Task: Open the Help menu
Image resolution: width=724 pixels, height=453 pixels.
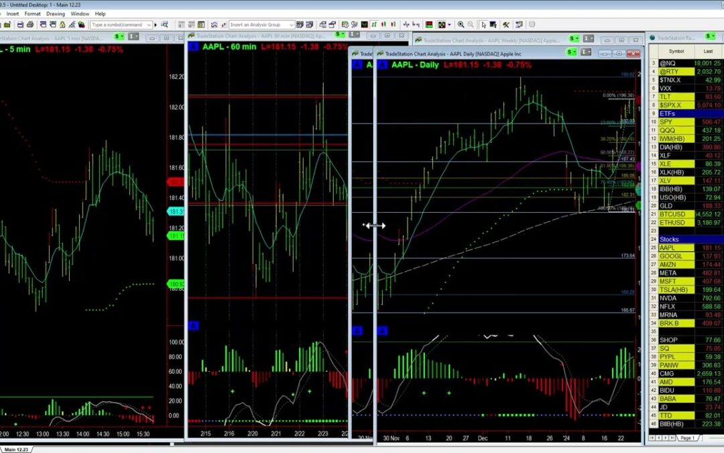Action: click(100, 14)
